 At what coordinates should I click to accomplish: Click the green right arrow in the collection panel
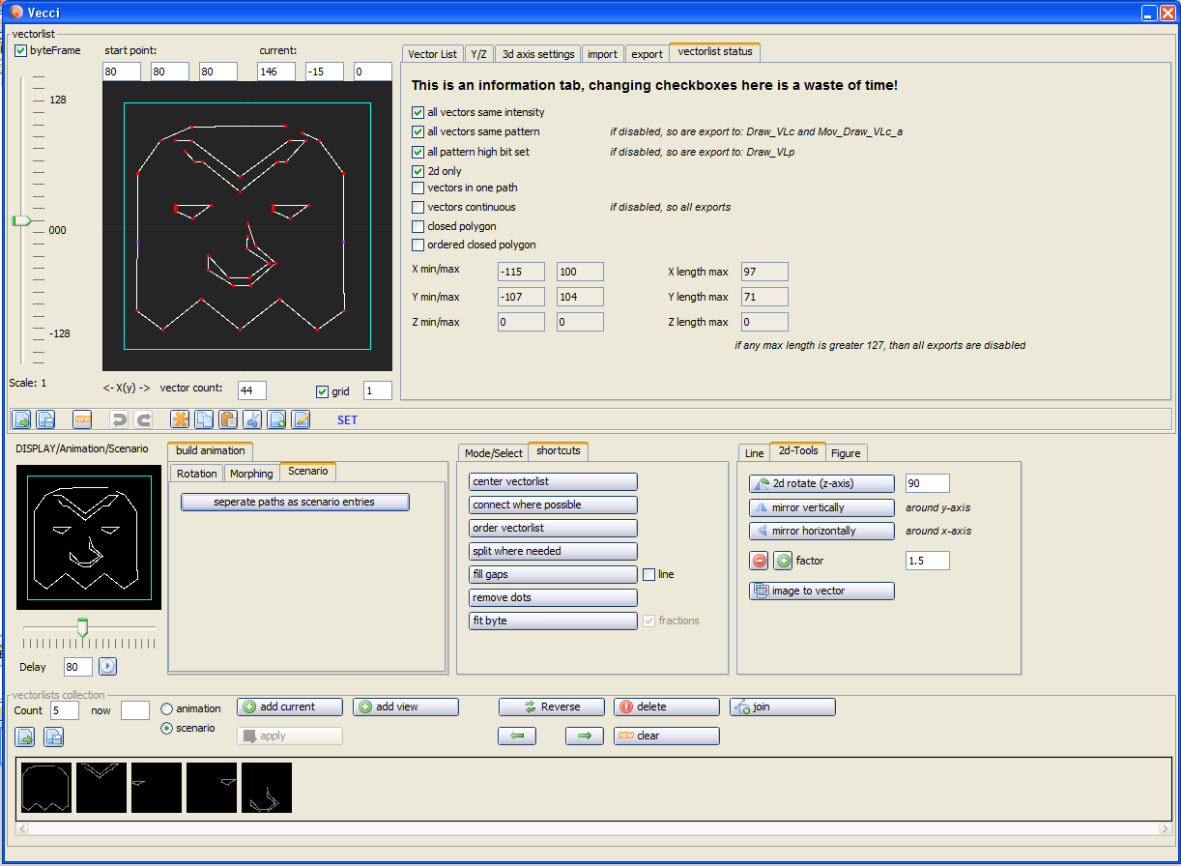[584, 736]
